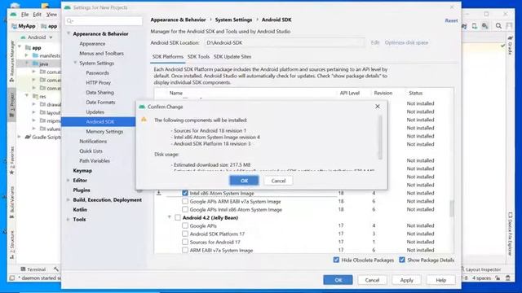Check Google APIs under Android 4.2
The image size is (522, 293).
(x=185, y=225)
